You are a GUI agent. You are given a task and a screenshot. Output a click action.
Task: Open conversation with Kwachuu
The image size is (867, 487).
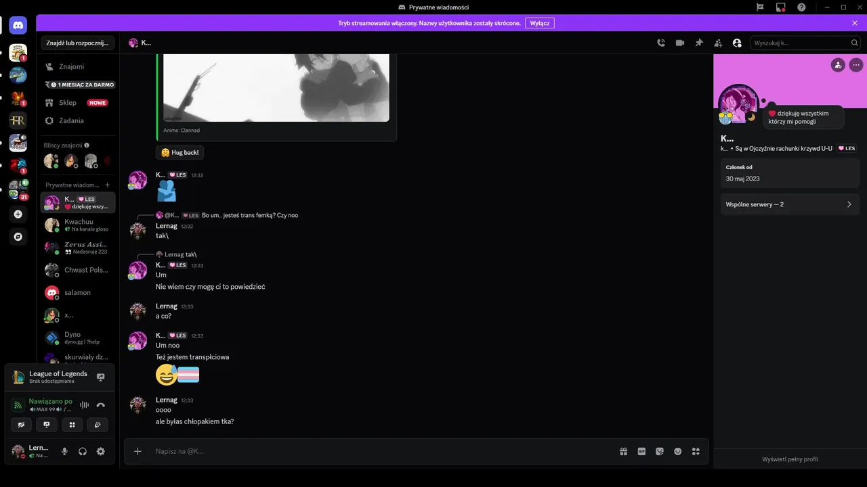(77, 225)
